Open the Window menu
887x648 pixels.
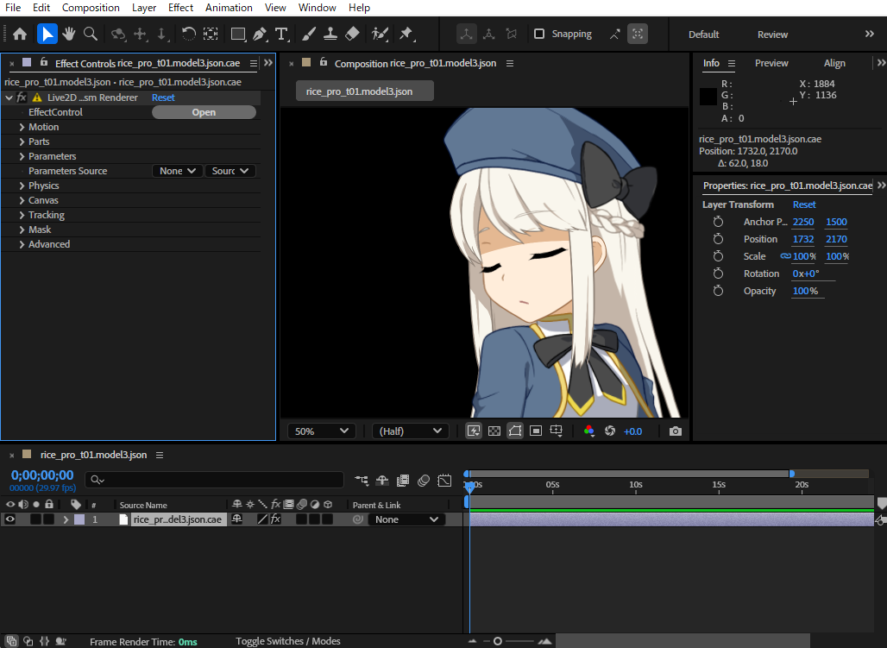click(318, 8)
